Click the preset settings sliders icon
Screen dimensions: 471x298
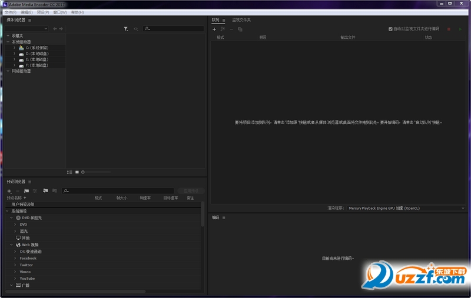tap(35, 190)
